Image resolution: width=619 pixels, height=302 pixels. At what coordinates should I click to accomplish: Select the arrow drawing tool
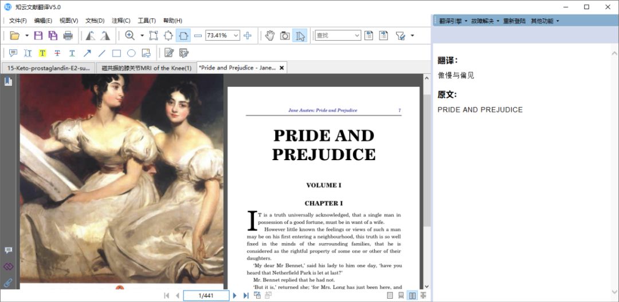87,53
